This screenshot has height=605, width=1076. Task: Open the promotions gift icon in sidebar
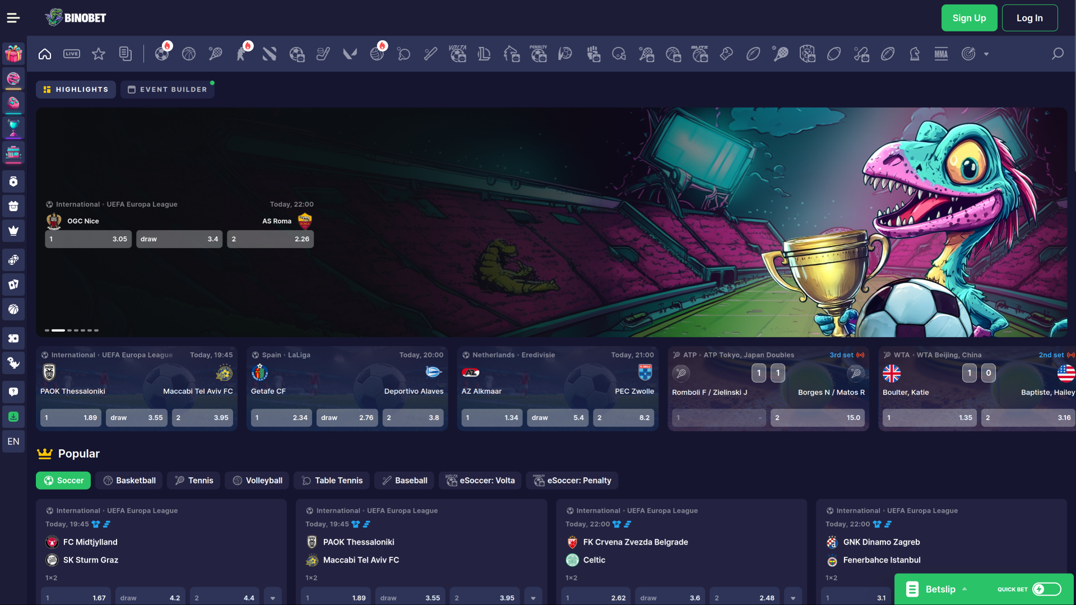click(13, 53)
